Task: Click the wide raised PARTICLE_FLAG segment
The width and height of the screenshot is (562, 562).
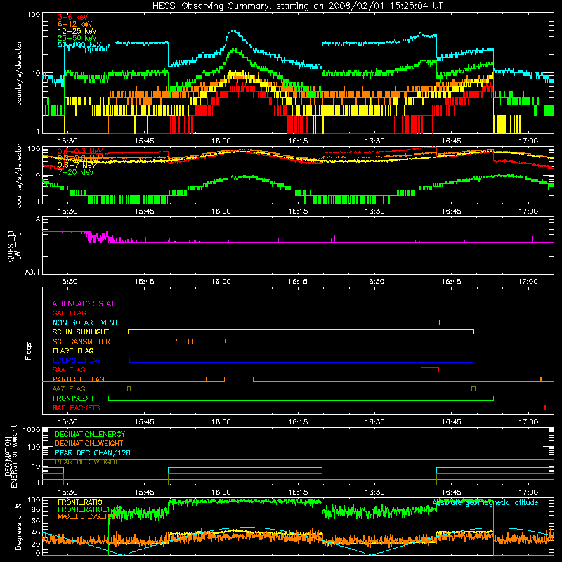Action: (239, 377)
